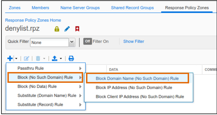Open the delete icon dropdown arrow
Image resolution: width=217 pixels, height=115 pixels.
click(44, 59)
